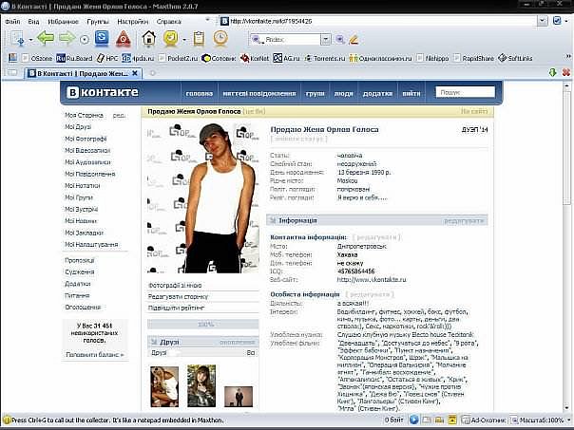Click the yellow Favorites star icon

[x=171, y=39]
